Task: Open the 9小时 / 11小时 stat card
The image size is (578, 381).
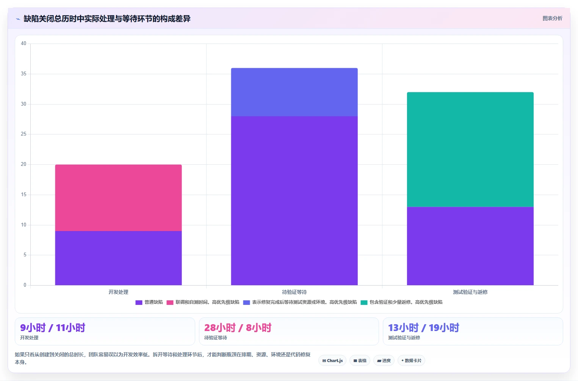Action: point(105,331)
